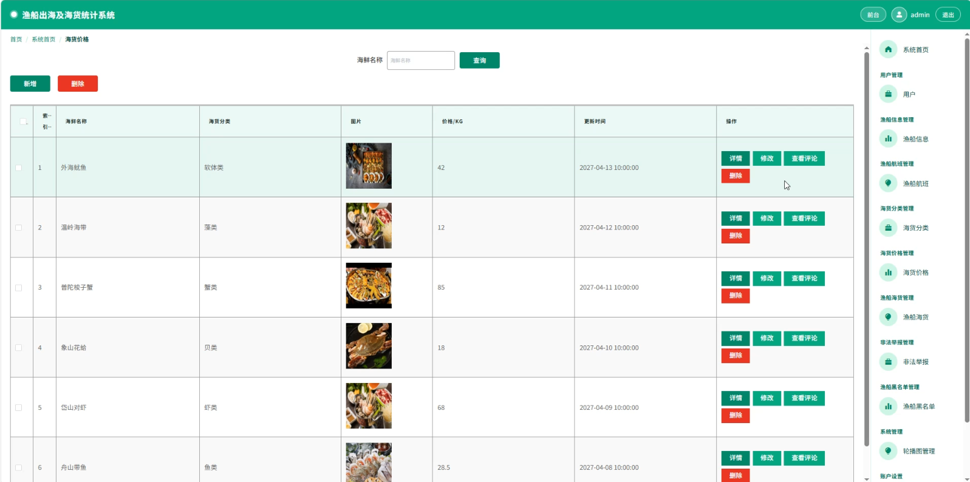
Task: Open 渔船海货 via its sidebar icon
Action: click(x=888, y=317)
